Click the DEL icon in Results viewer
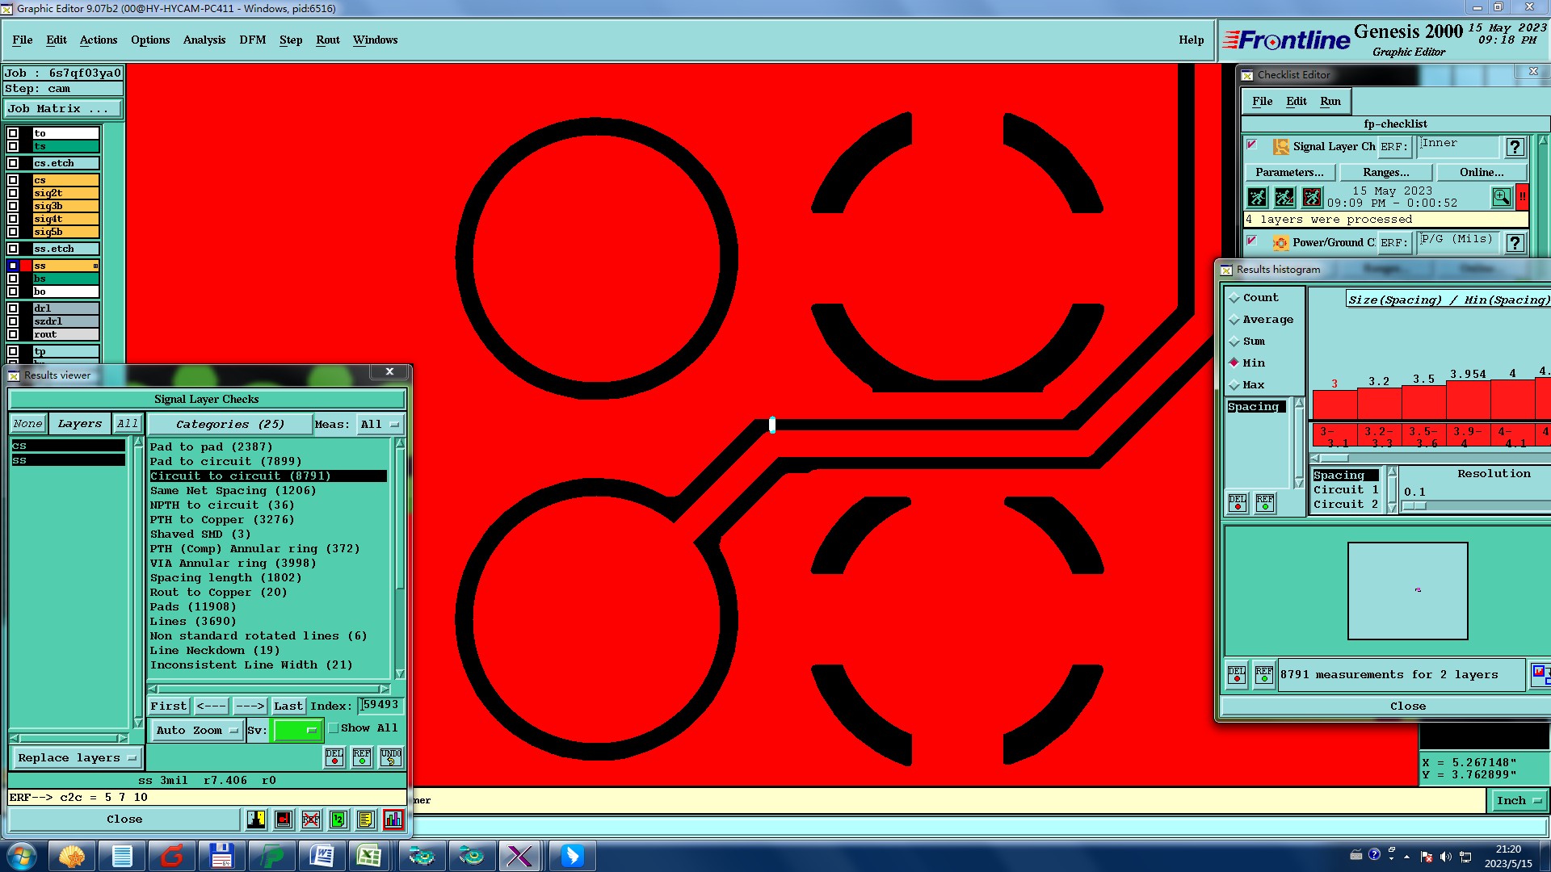Screen dimensions: 1551x872 pos(334,757)
